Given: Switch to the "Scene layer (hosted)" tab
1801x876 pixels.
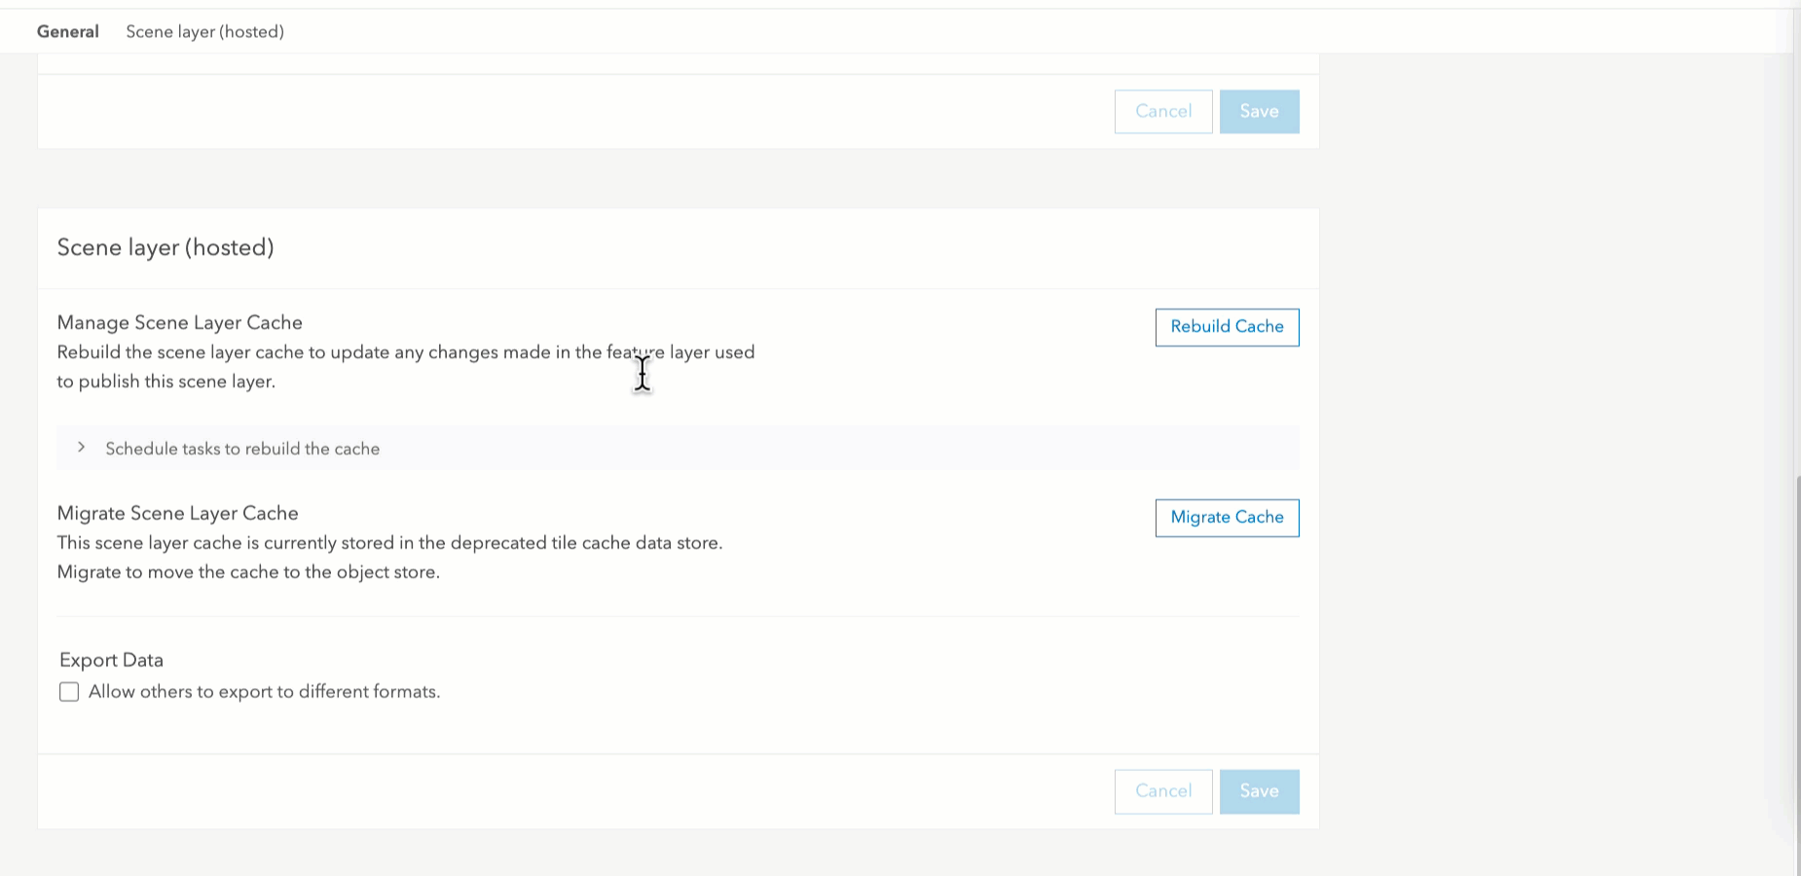Looking at the screenshot, I should [x=204, y=31].
